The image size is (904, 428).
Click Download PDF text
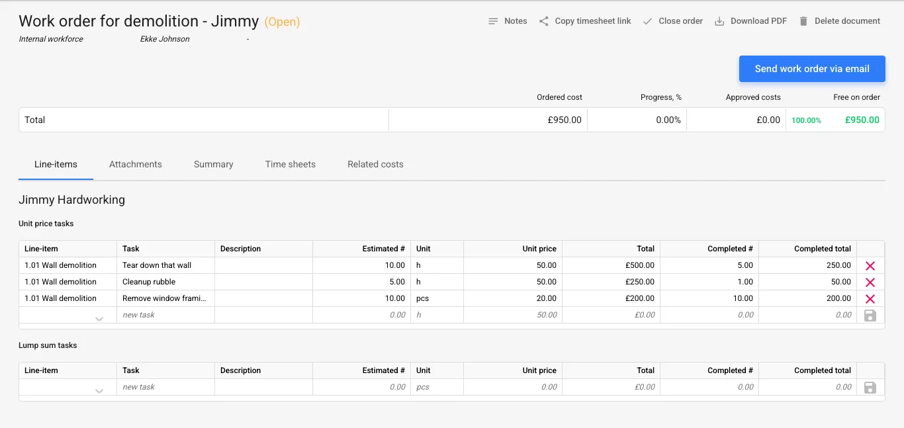click(759, 21)
